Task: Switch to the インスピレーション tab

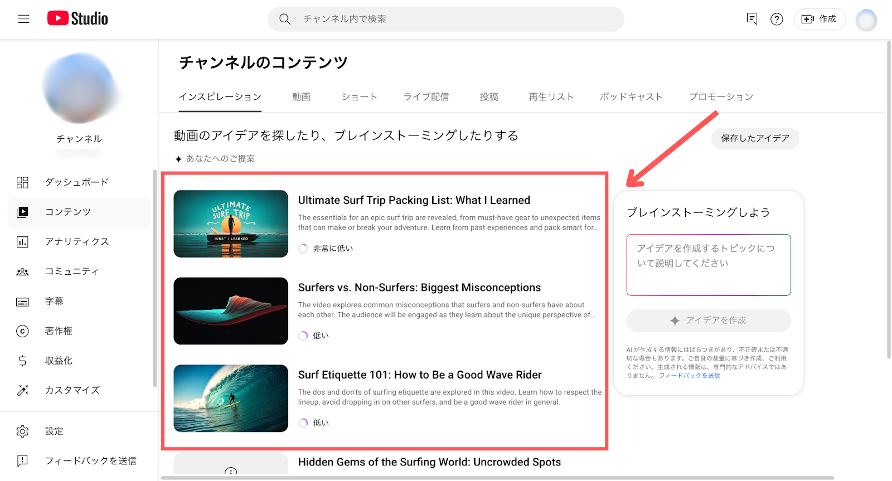Action: tap(220, 97)
